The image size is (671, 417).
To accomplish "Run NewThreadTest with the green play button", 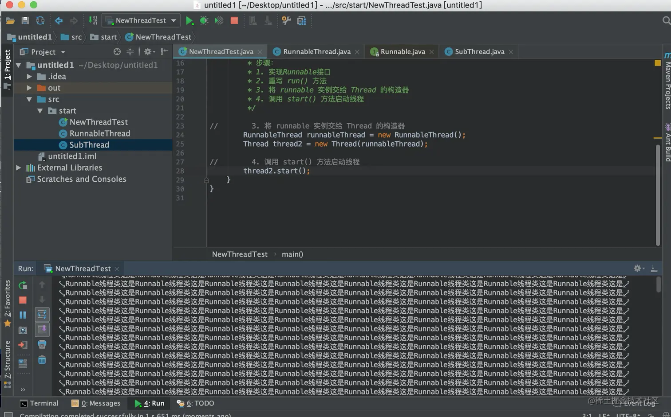I will point(189,20).
